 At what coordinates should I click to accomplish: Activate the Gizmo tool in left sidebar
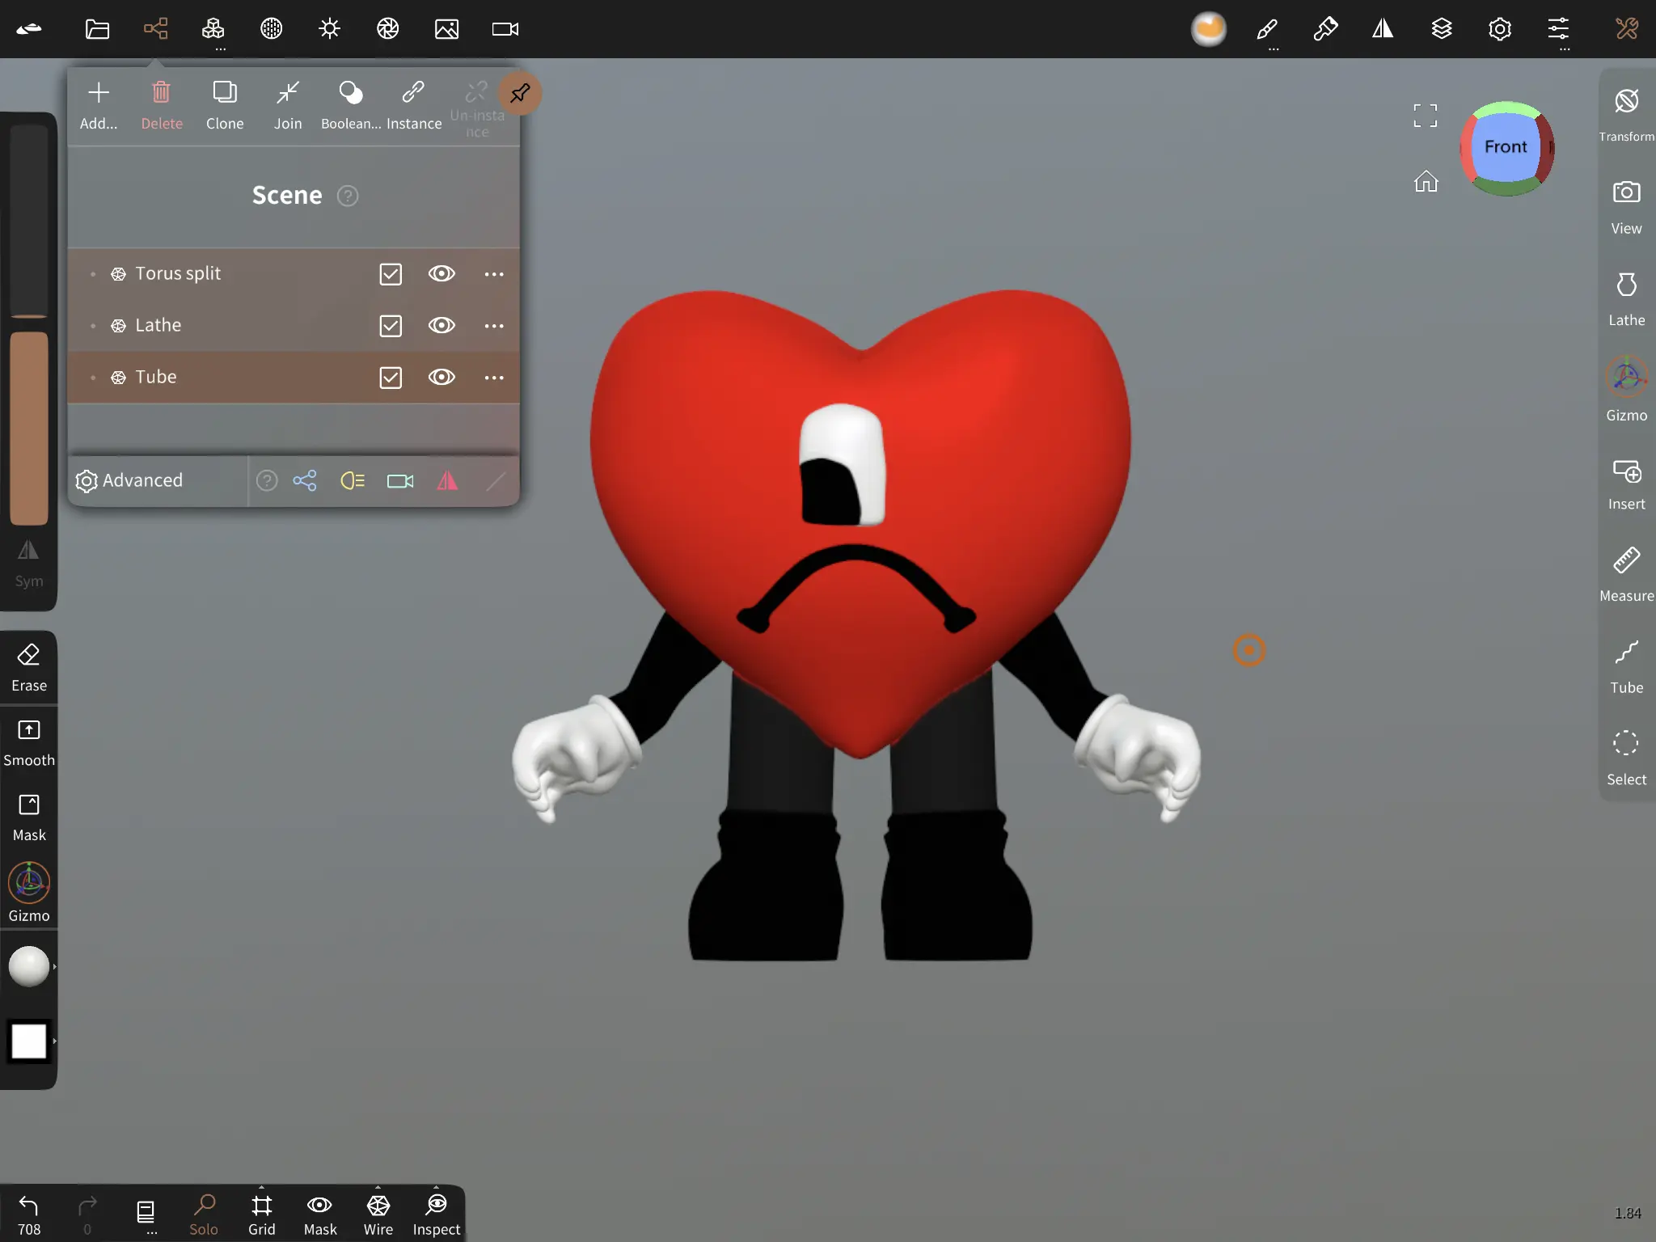coord(29,893)
